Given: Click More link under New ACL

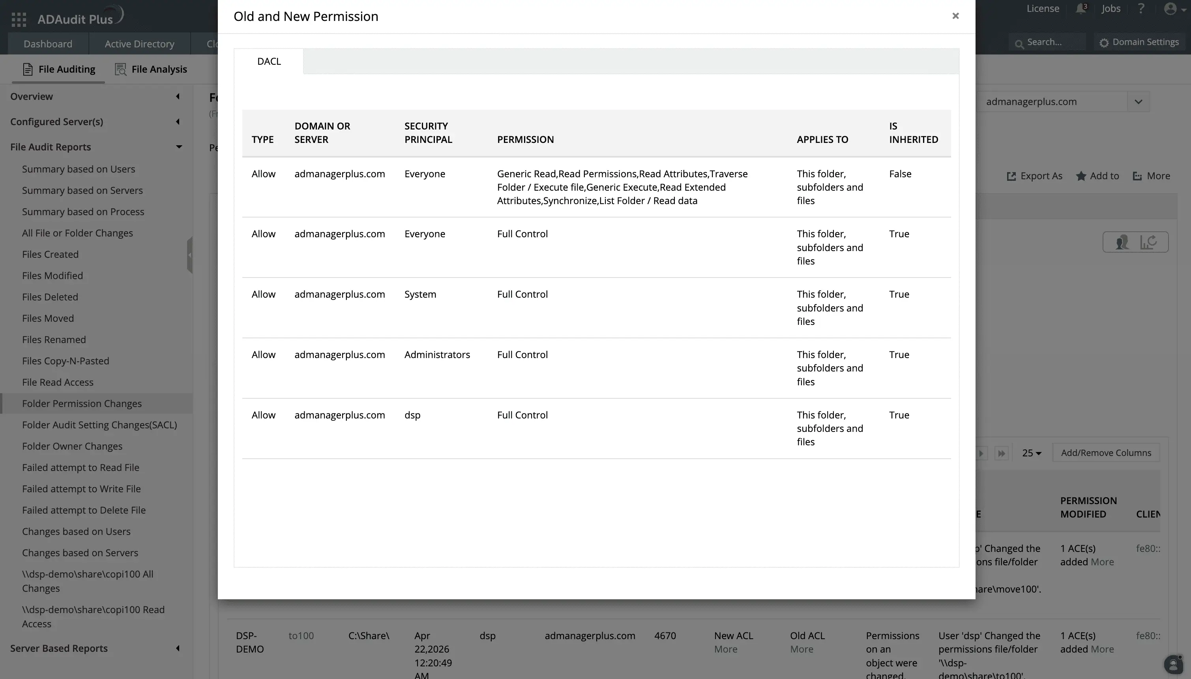Looking at the screenshot, I should pyautogui.click(x=725, y=649).
